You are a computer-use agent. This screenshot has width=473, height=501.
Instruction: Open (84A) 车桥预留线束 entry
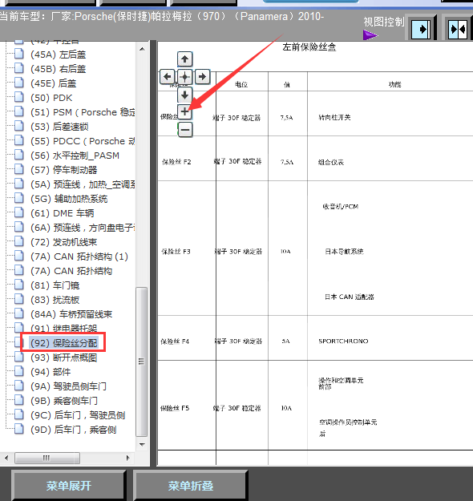click(71, 314)
